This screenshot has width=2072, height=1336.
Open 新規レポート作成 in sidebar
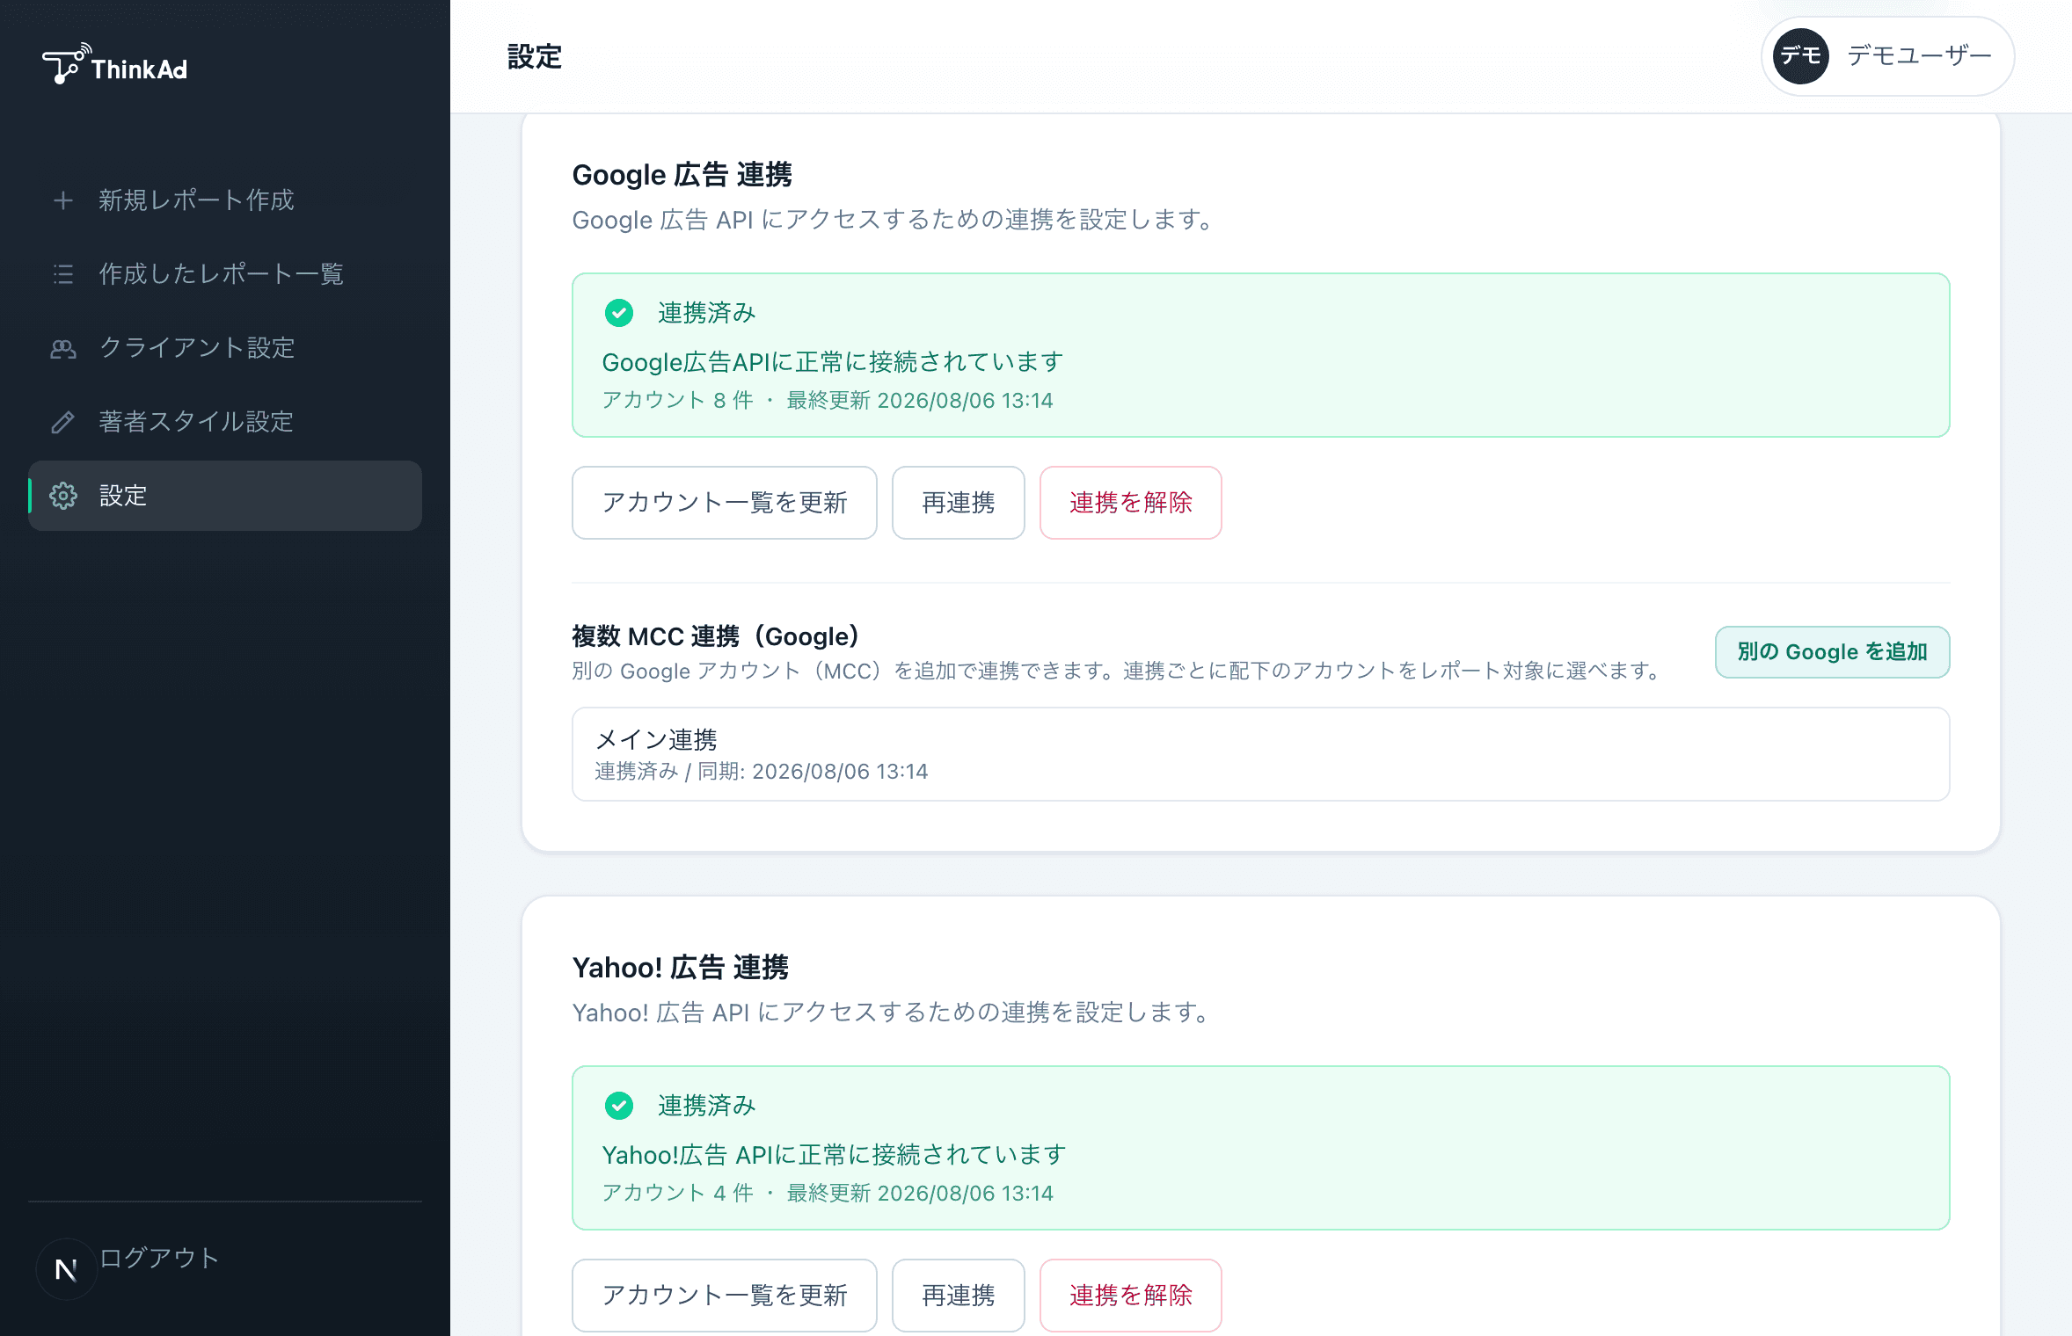point(225,200)
